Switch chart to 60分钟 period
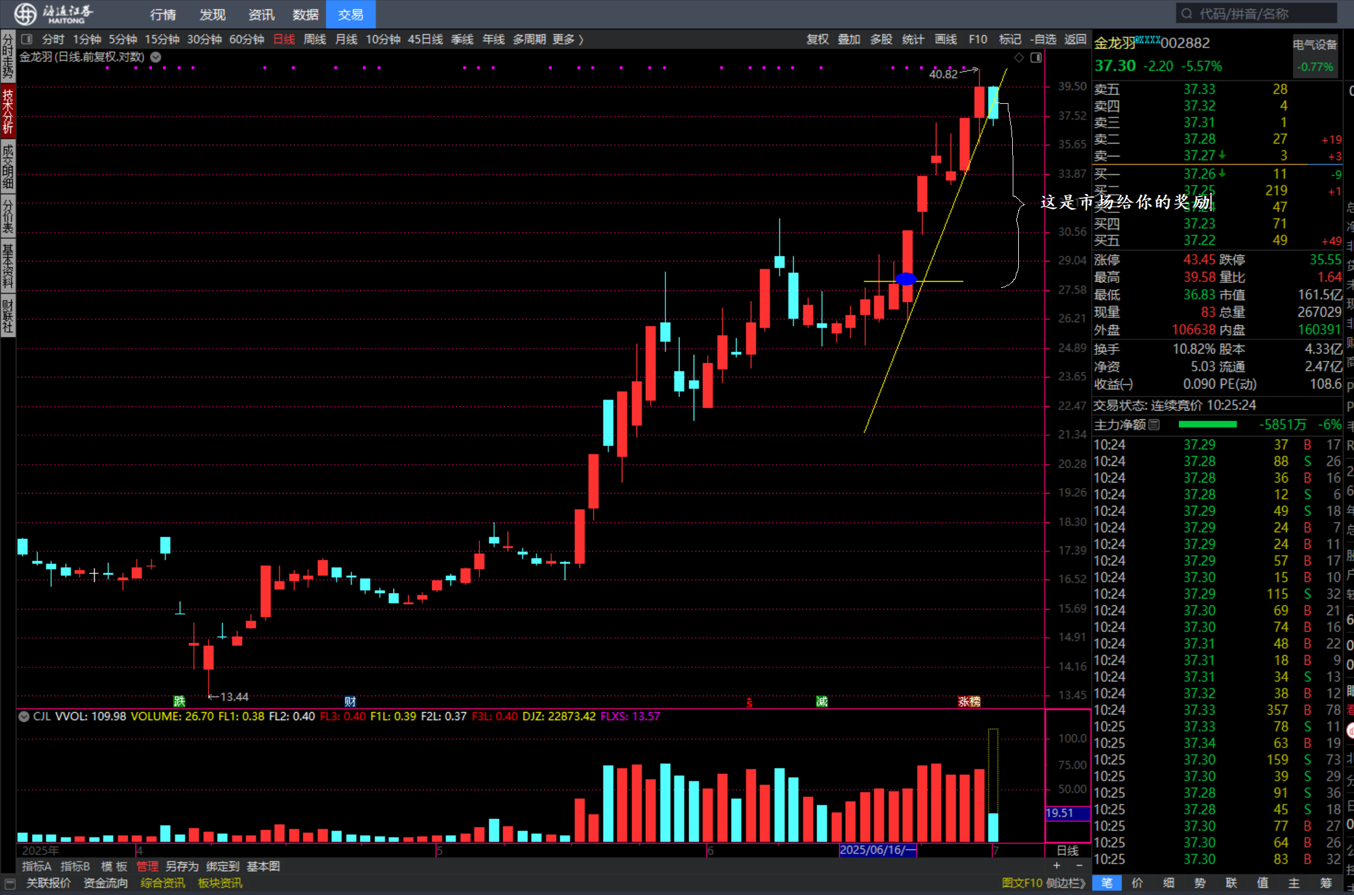The width and height of the screenshot is (1354, 895). click(x=246, y=39)
